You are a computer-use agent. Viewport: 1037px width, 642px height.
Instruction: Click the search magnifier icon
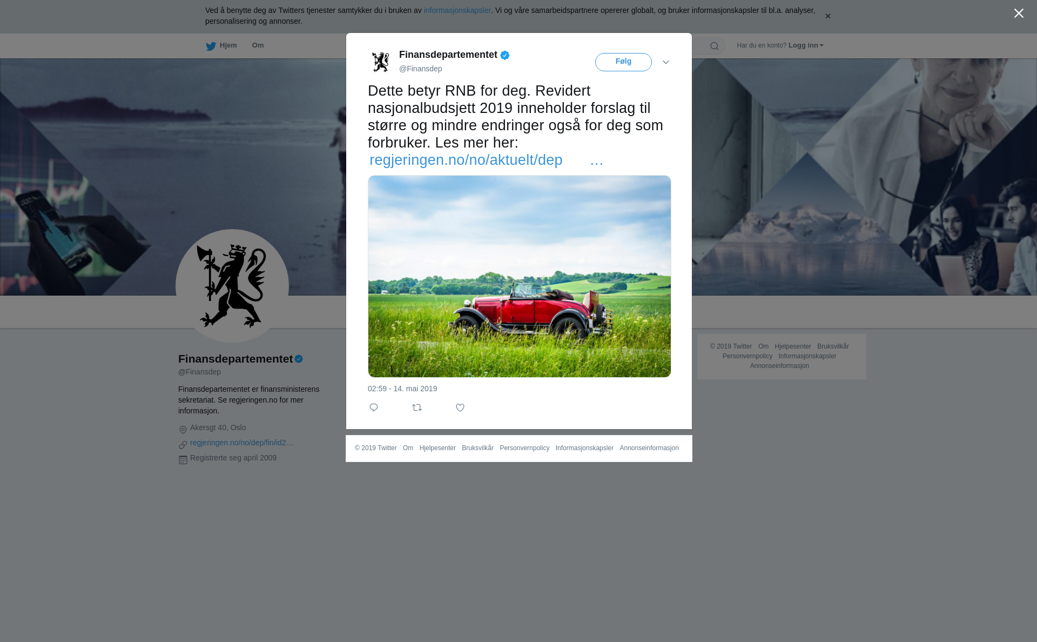pyautogui.click(x=715, y=46)
